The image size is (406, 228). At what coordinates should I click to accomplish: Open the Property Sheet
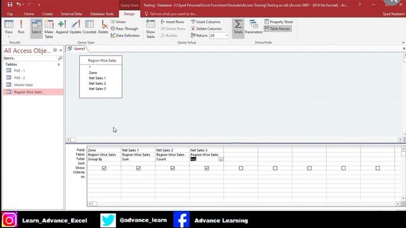point(278,22)
